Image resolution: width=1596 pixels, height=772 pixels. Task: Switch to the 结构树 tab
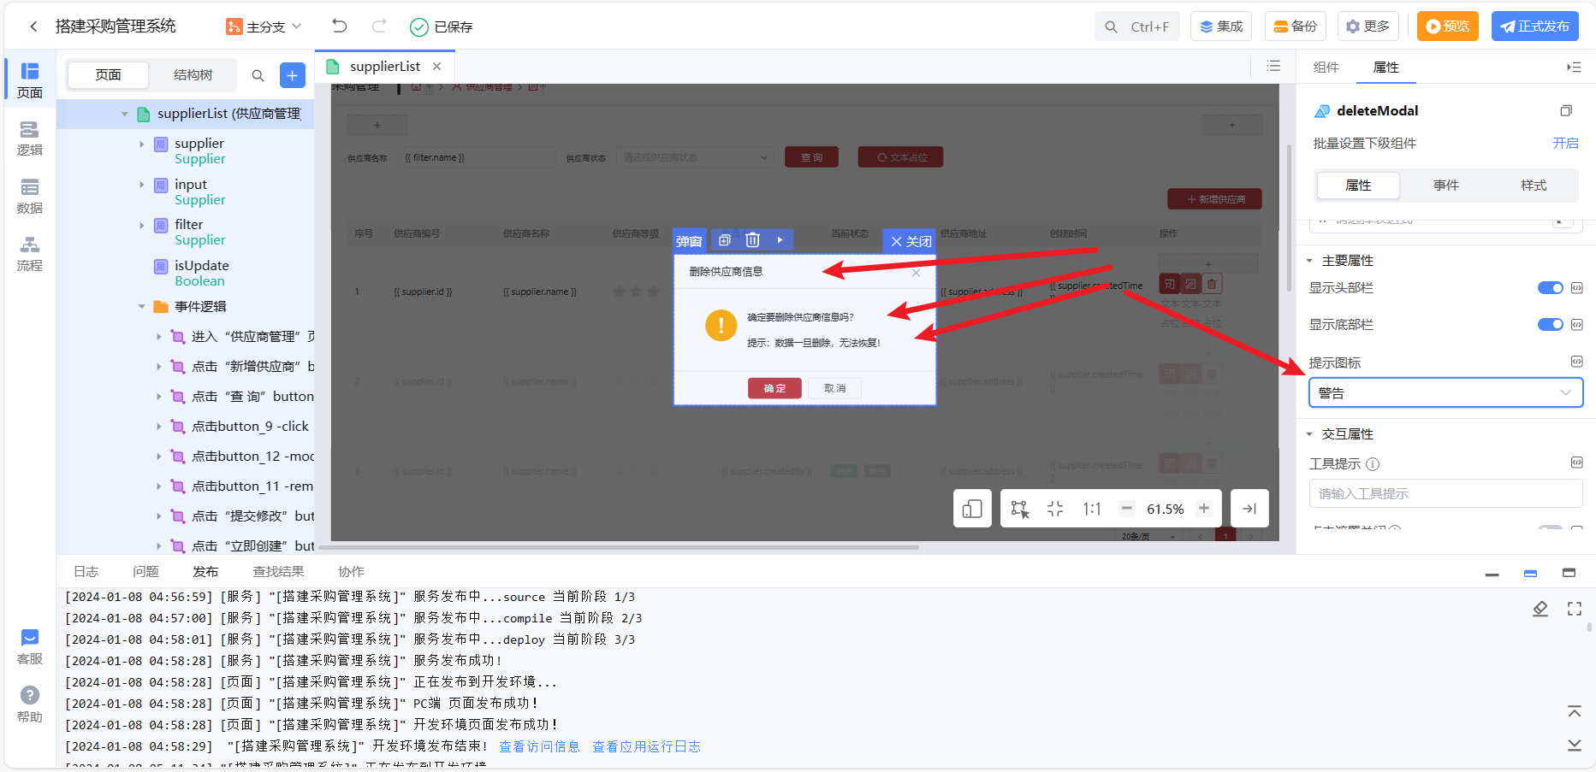[x=193, y=75]
